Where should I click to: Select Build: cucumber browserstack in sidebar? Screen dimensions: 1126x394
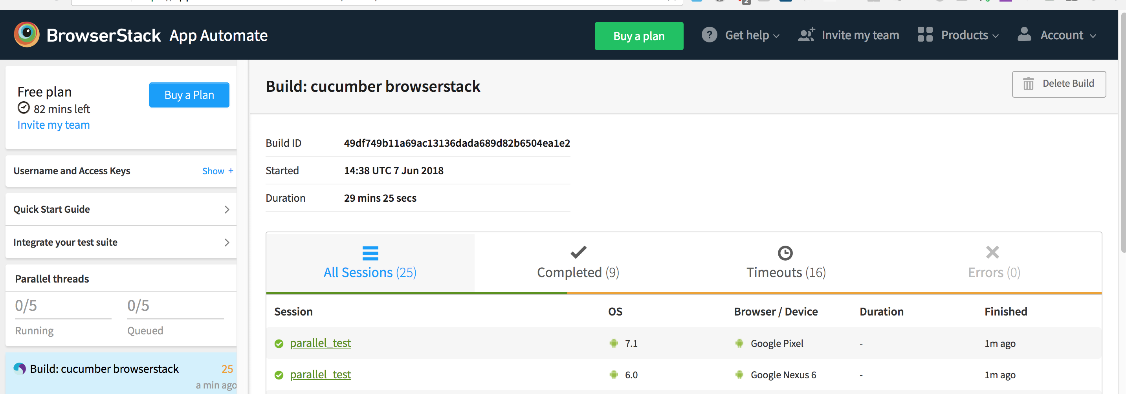pos(121,374)
